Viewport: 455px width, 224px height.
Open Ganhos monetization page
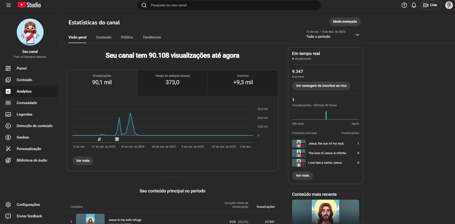[x=23, y=137]
